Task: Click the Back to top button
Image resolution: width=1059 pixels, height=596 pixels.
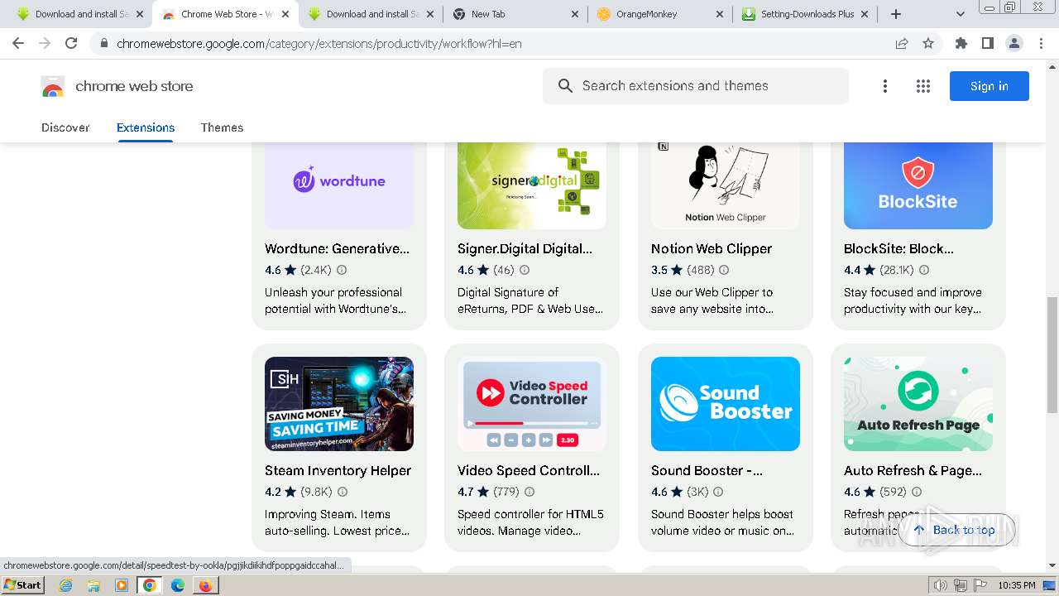Action: 956,530
